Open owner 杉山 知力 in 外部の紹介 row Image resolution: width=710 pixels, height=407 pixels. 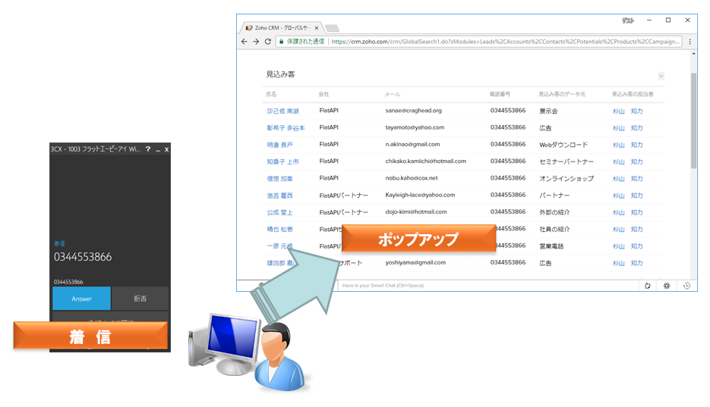click(x=627, y=212)
